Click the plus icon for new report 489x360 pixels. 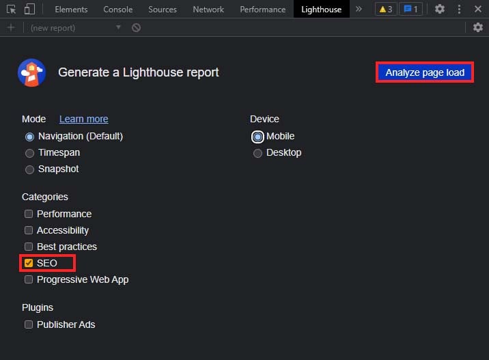(x=11, y=28)
